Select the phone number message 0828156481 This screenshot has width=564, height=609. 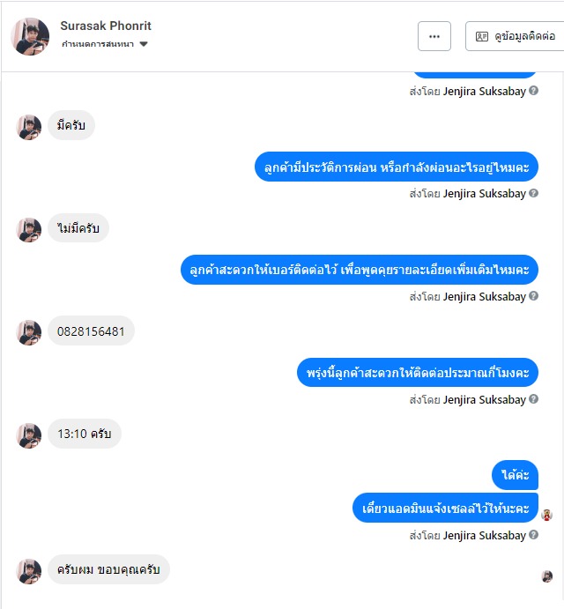point(91,330)
